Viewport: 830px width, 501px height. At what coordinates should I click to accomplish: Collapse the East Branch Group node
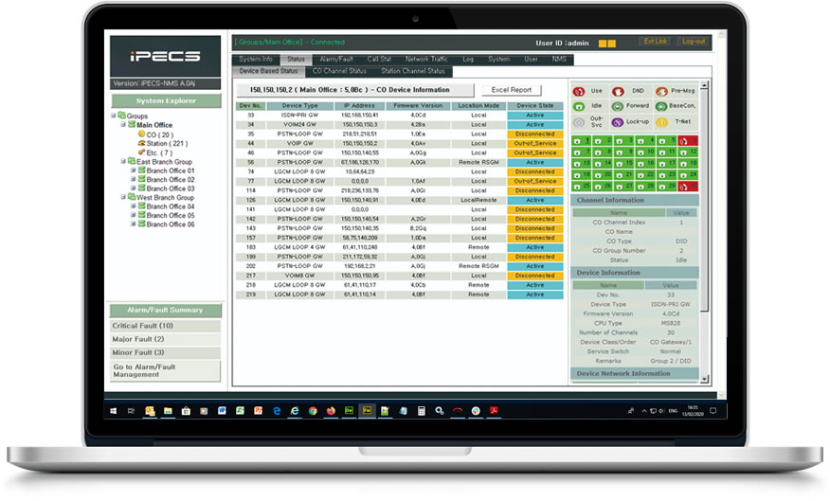click(123, 161)
